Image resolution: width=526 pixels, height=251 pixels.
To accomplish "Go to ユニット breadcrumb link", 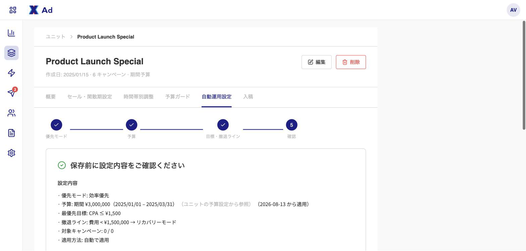I will (55, 37).
